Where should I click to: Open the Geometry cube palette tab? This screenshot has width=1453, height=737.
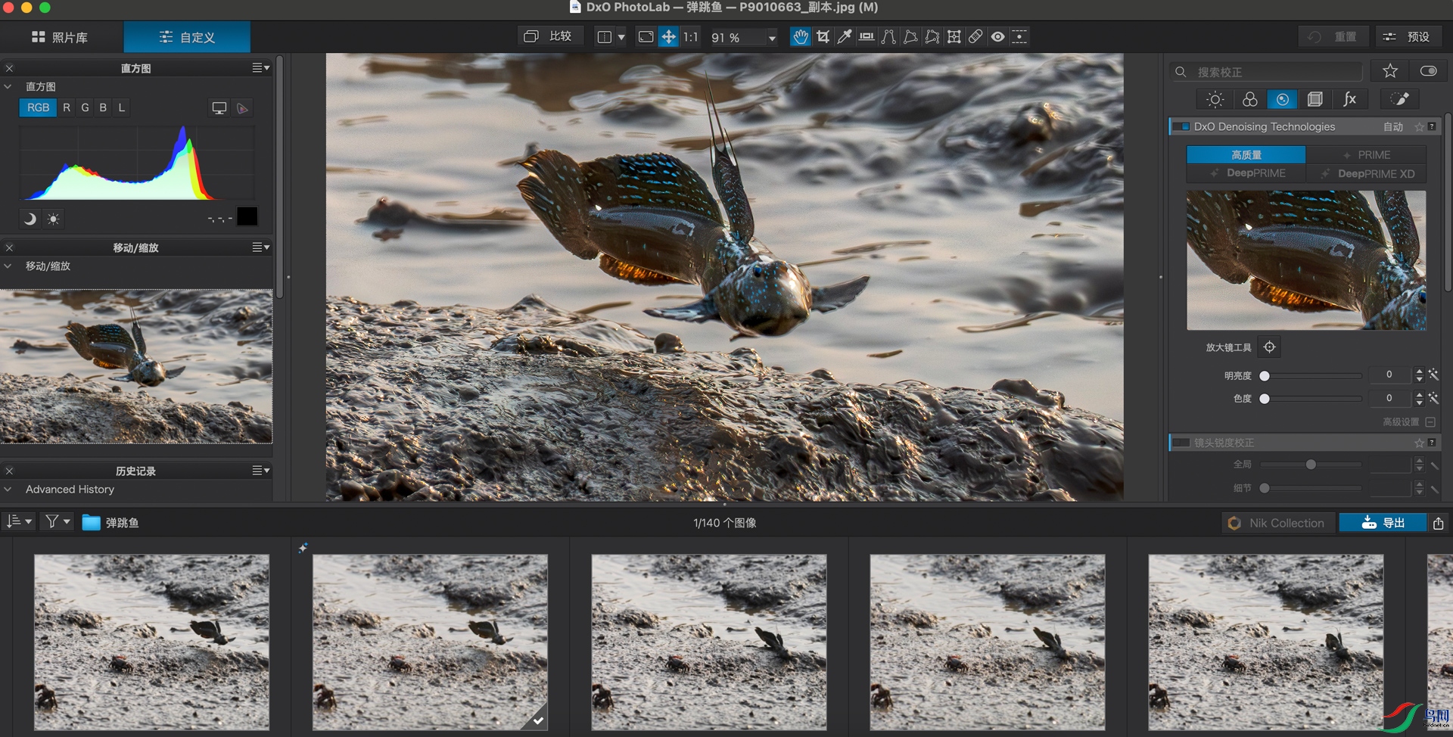(1315, 99)
